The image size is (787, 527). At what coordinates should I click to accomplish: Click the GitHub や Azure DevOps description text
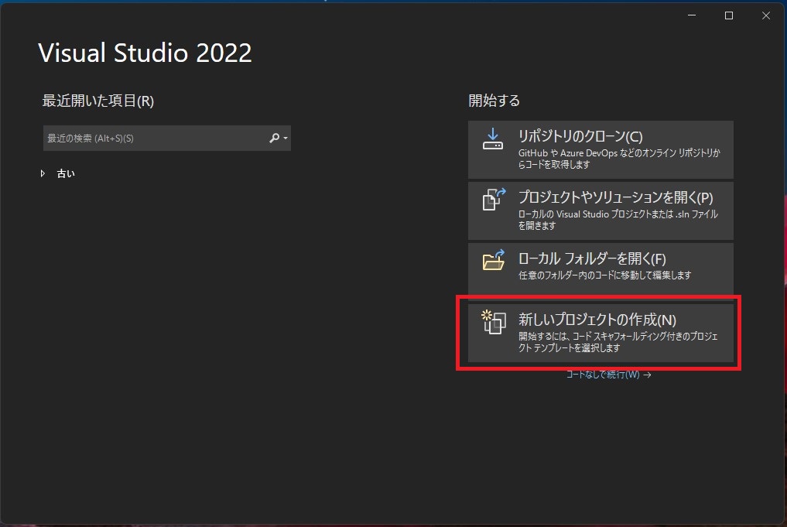click(x=619, y=159)
